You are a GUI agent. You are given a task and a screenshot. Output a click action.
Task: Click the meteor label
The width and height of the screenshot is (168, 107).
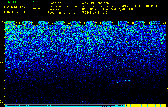tap(38, 8)
